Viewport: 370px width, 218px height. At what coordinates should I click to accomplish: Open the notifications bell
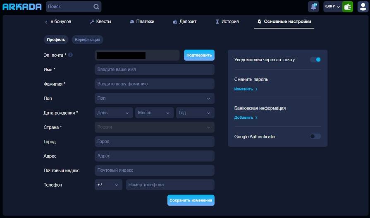(x=313, y=7)
